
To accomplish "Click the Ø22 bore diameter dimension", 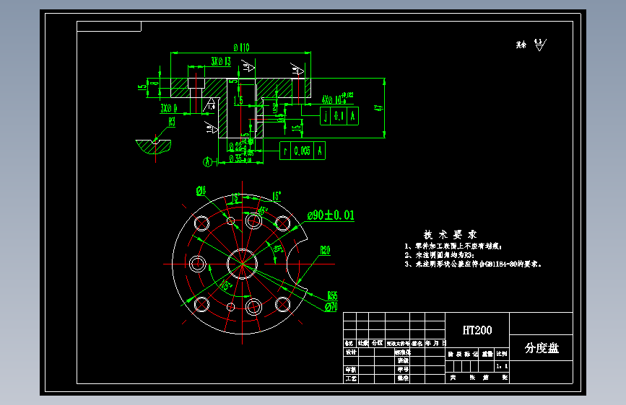I will point(242,146).
